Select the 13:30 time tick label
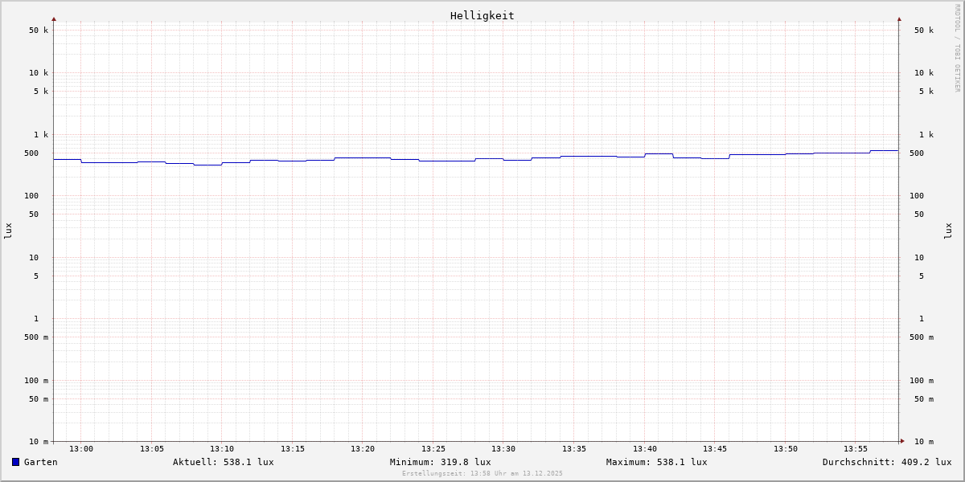Screen dimensions: 965x482 pyautogui.click(x=503, y=449)
